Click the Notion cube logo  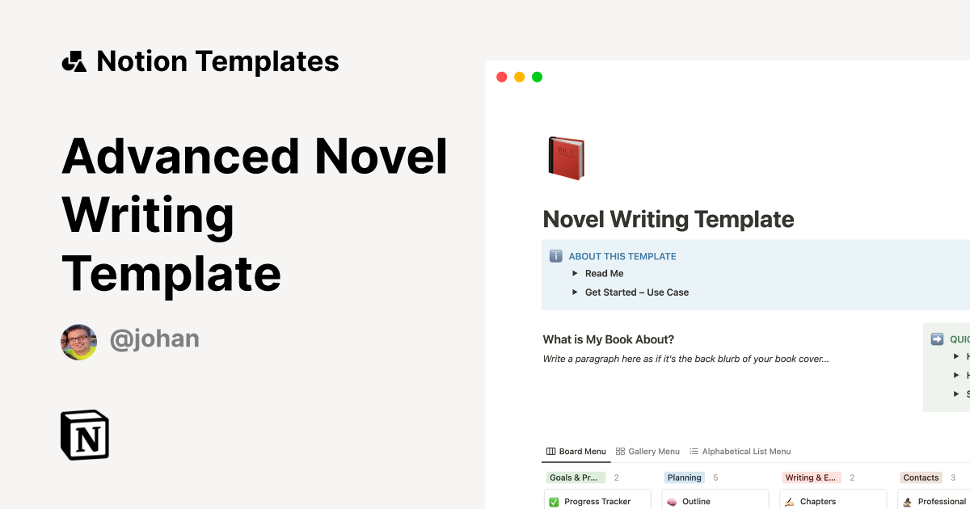[85, 435]
